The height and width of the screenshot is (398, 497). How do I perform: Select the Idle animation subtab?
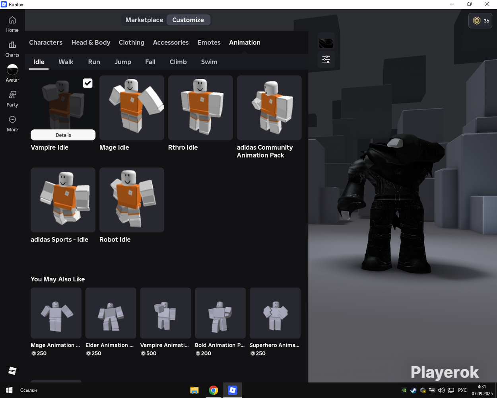click(x=39, y=62)
